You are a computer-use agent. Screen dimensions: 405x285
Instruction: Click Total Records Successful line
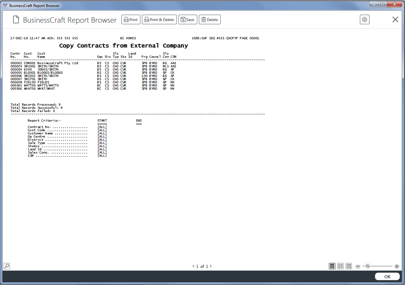(x=36, y=108)
